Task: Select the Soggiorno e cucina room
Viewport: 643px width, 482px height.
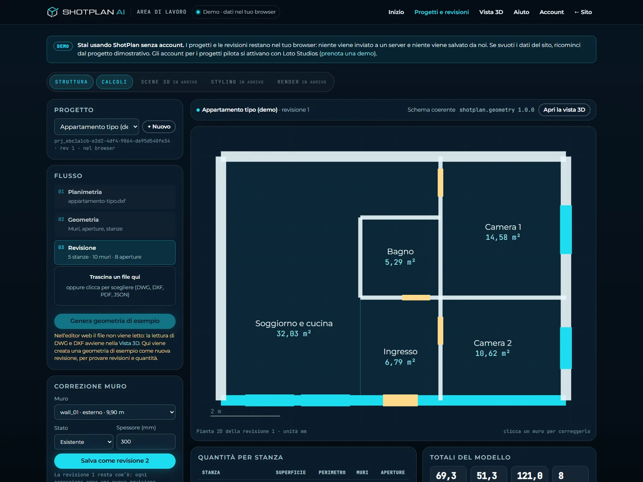Action: point(294,328)
